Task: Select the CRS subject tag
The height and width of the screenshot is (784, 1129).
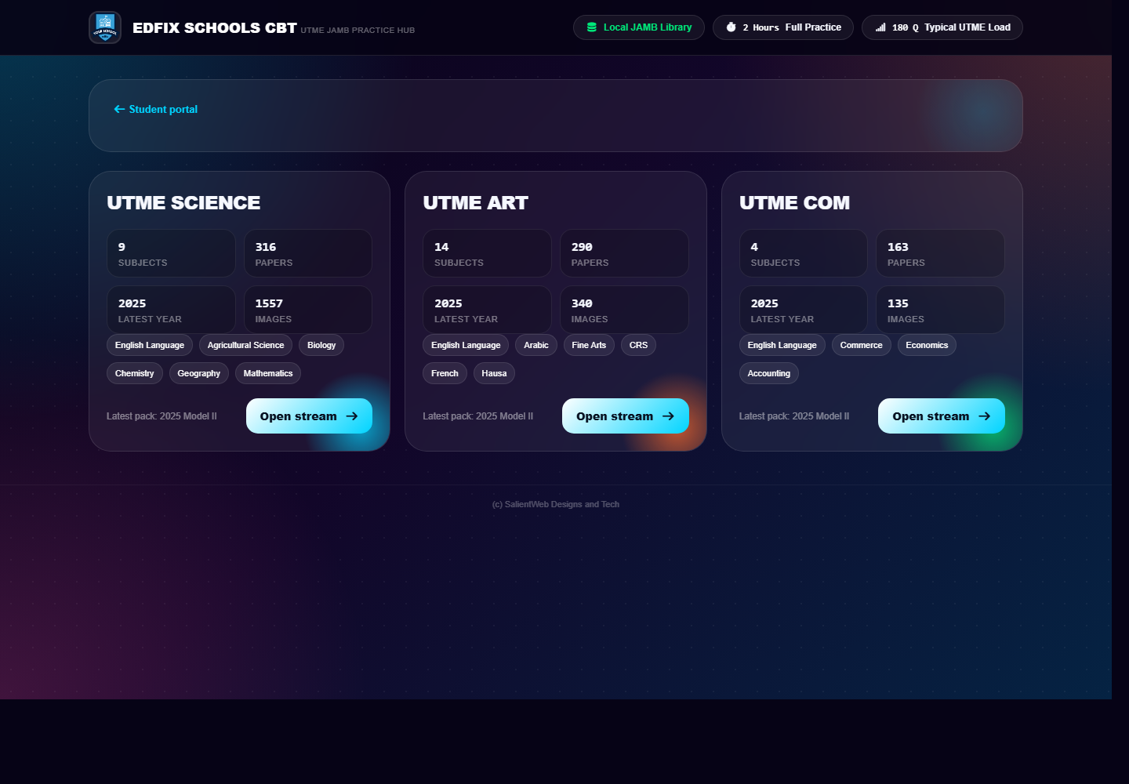Action: point(638,345)
